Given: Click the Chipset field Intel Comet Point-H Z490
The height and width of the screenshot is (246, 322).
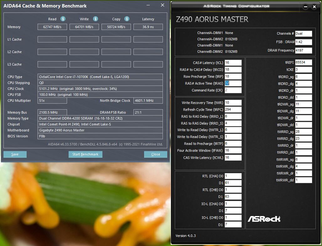Looking at the screenshot, I should click(x=100, y=124).
